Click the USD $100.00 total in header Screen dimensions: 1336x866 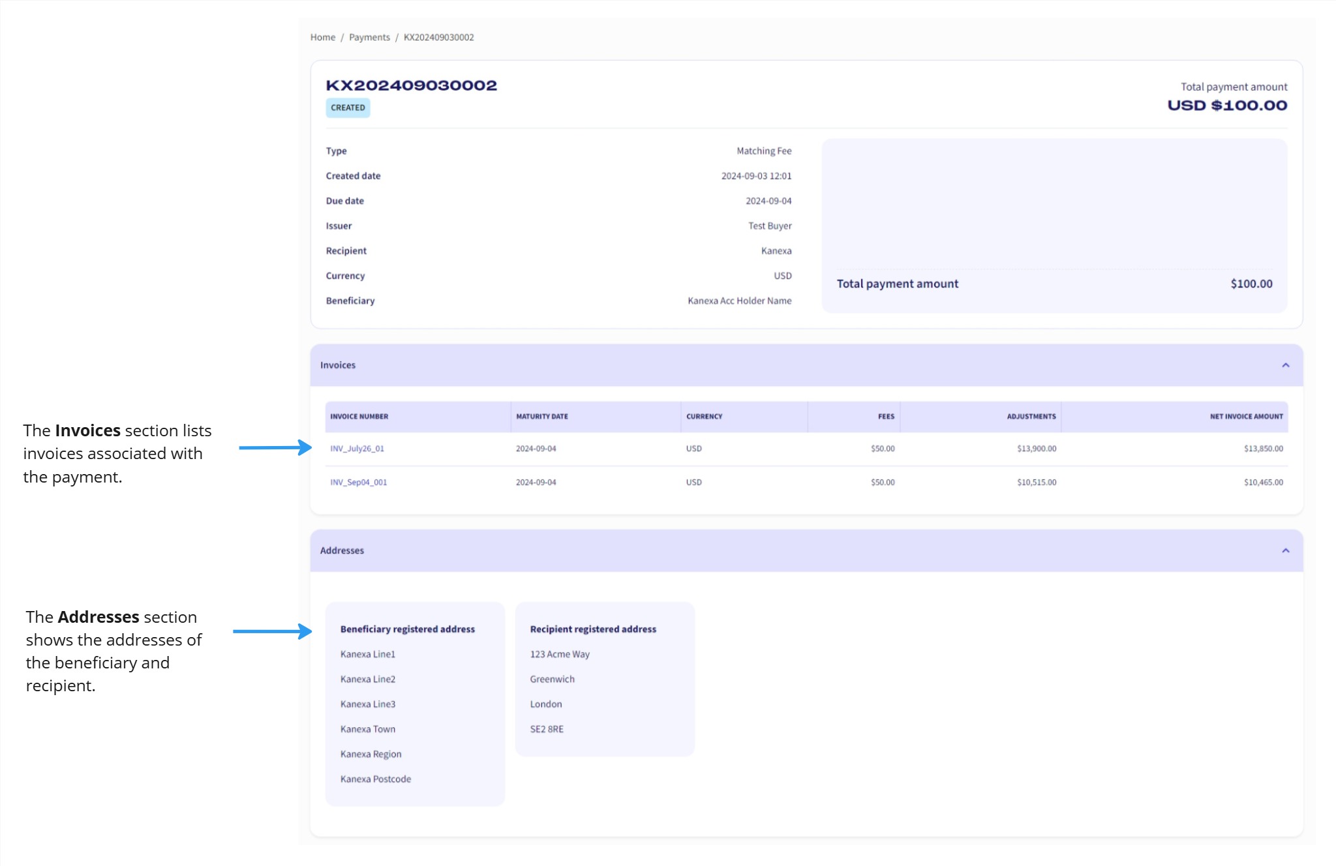[x=1227, y=106]
